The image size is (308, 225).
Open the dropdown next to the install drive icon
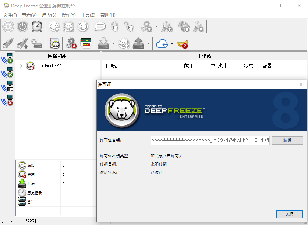[113, 43]
